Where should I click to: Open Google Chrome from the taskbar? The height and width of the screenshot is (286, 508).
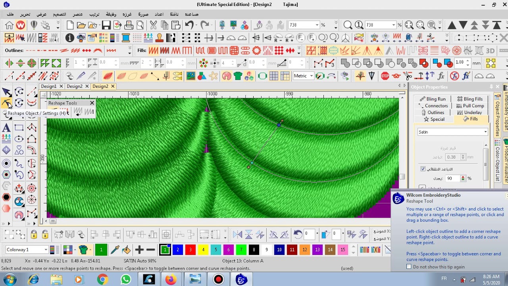click(102, 280)
